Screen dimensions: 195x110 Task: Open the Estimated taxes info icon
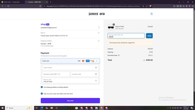[119, 55]
